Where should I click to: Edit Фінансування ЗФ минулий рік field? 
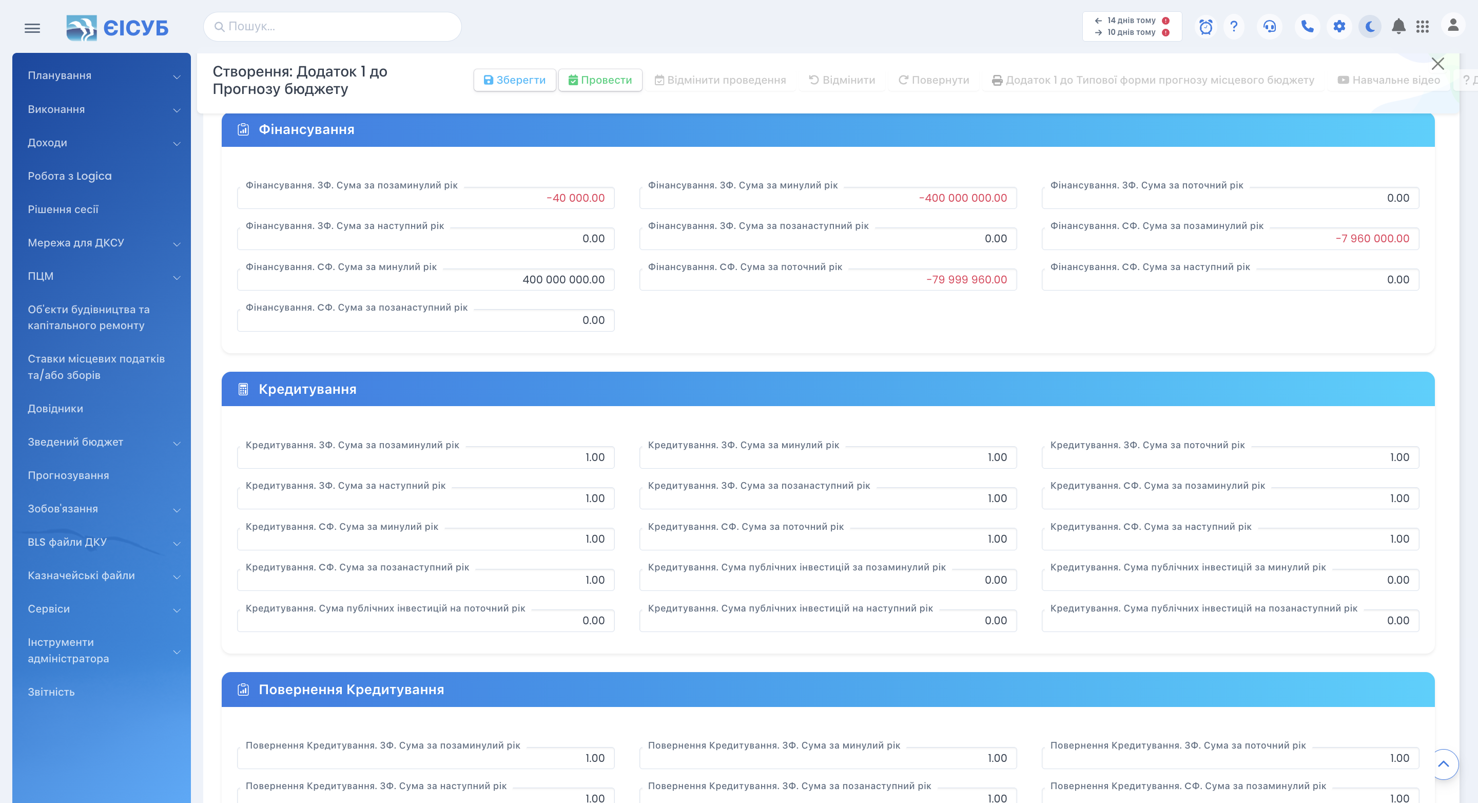828,198
